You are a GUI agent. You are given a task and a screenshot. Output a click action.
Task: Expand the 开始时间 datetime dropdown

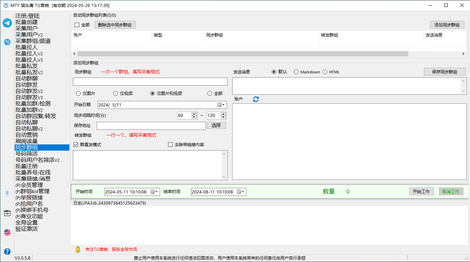click(154, 192)
